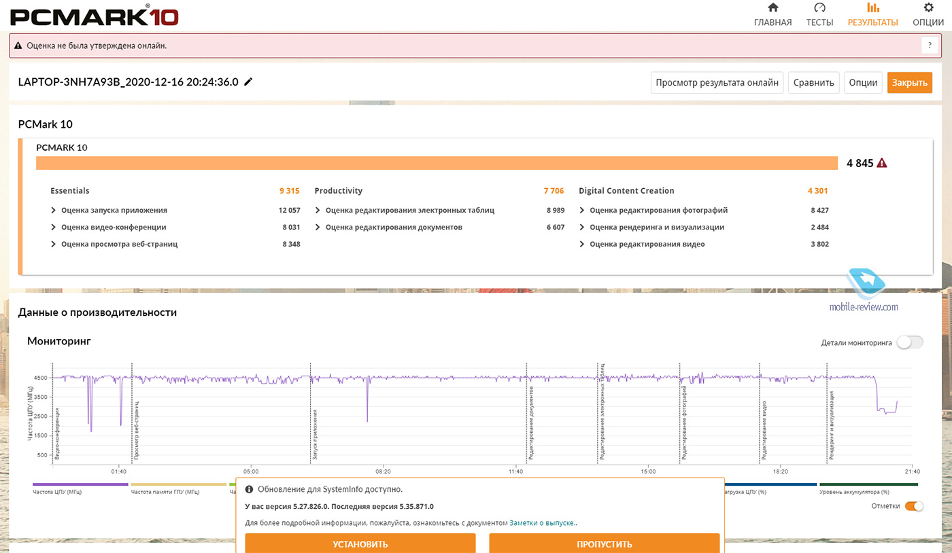Click the Видео-конференция chart marker
The image size is (952, 553).
pyautogui.click(x=57, y=434)
